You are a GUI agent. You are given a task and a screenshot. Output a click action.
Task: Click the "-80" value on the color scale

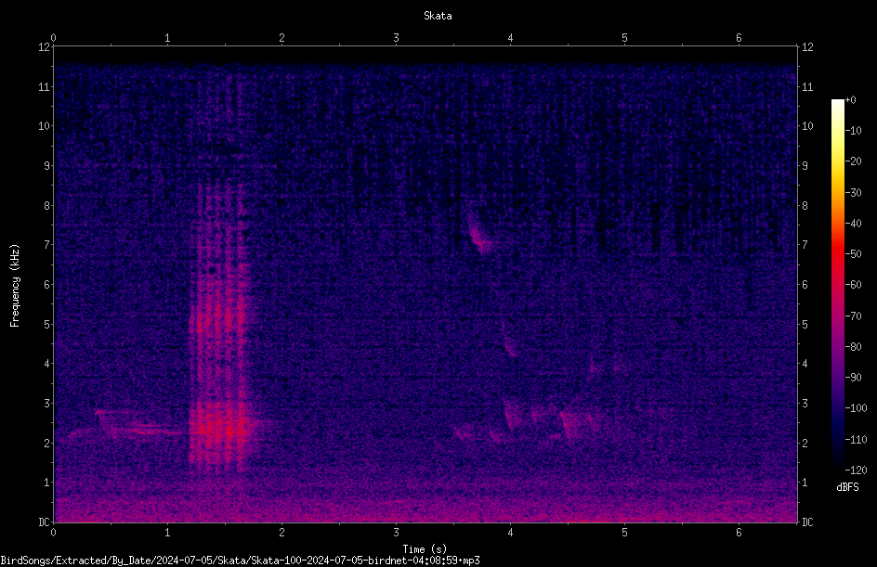(x=853, y=347)
